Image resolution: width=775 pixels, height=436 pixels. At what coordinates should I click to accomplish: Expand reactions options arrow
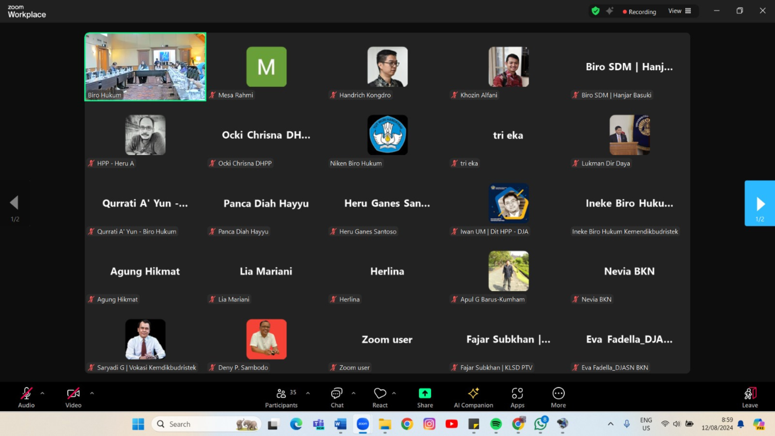pos(394,393)
